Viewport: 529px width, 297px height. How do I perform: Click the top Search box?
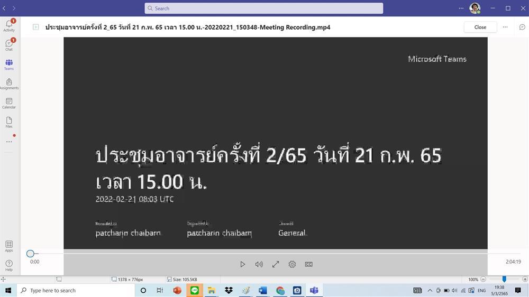[264, 8]
